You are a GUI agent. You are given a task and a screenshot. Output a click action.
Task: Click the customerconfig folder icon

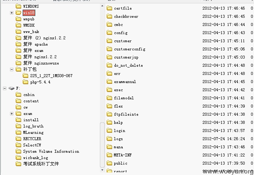coord(109,49)
